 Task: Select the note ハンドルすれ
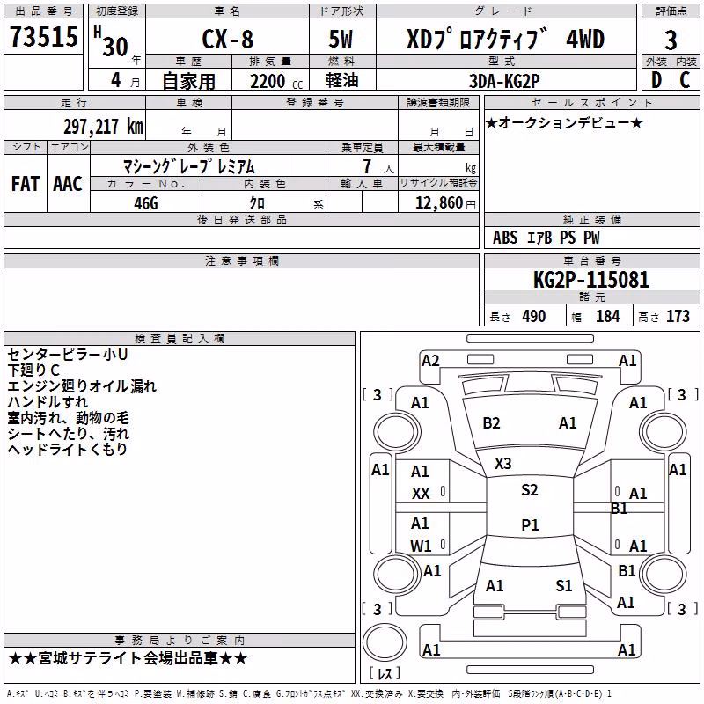click(x=48, y=402)
